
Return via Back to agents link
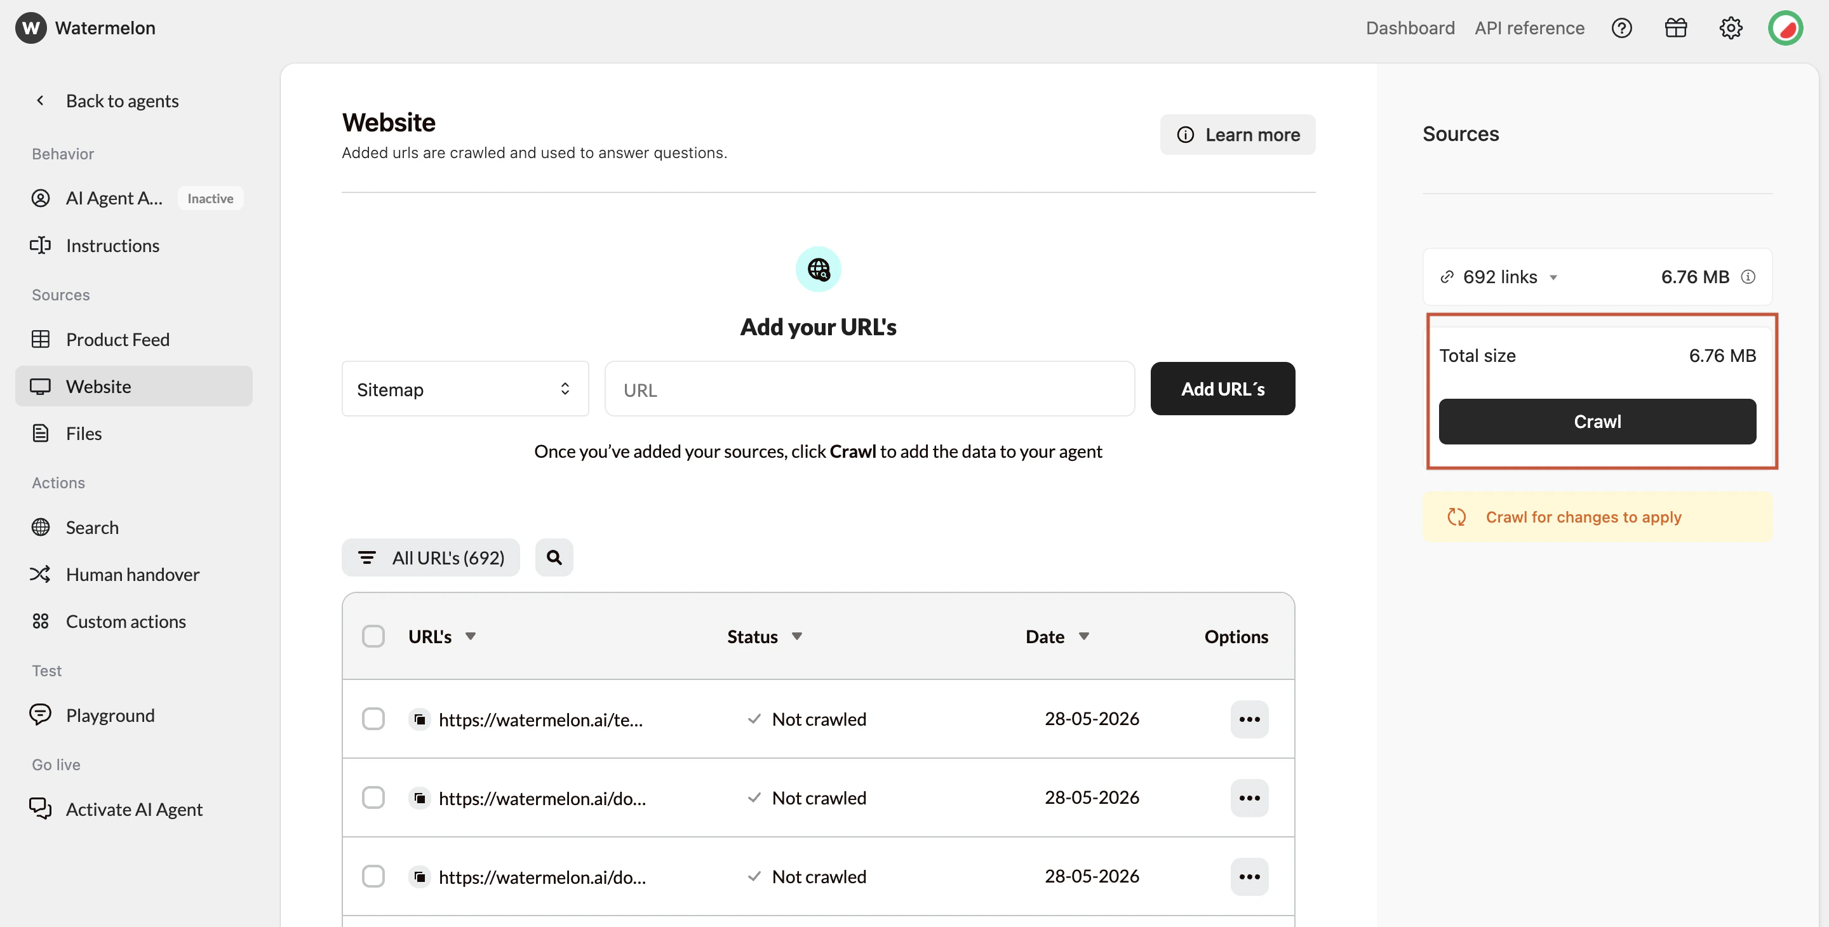122,101
